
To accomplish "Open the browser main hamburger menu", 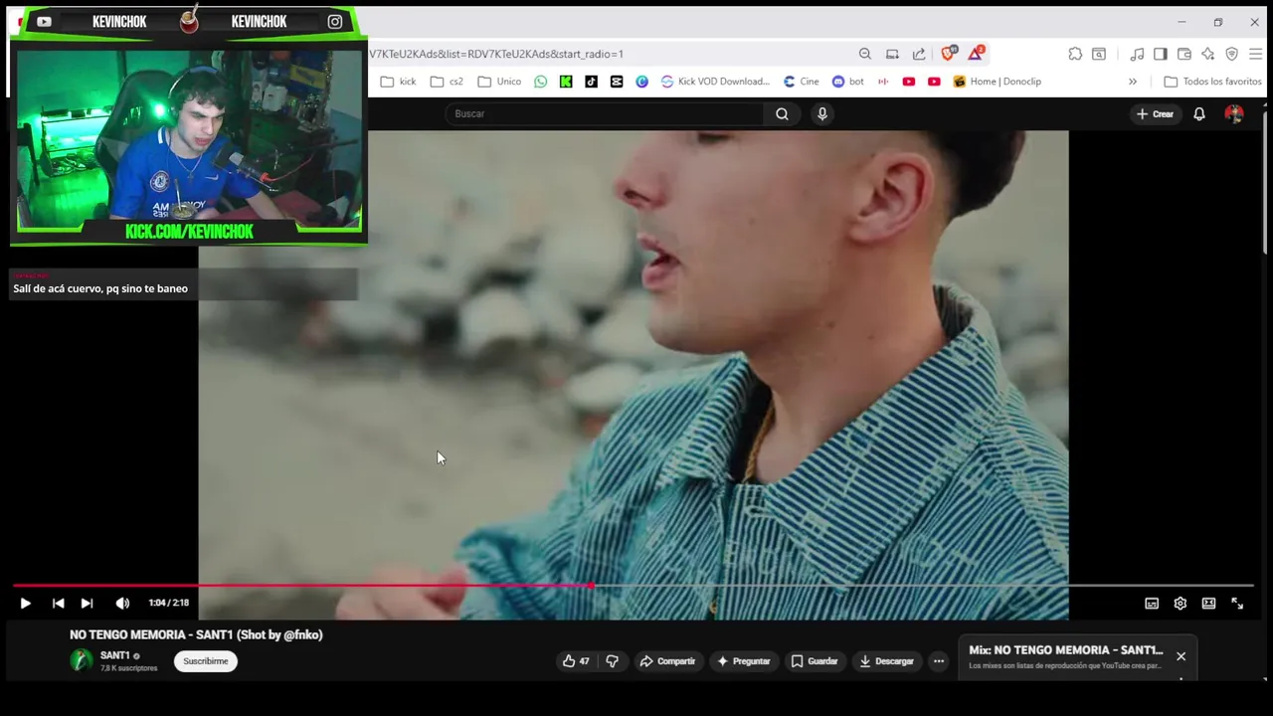I will (x=1256, y=54).
